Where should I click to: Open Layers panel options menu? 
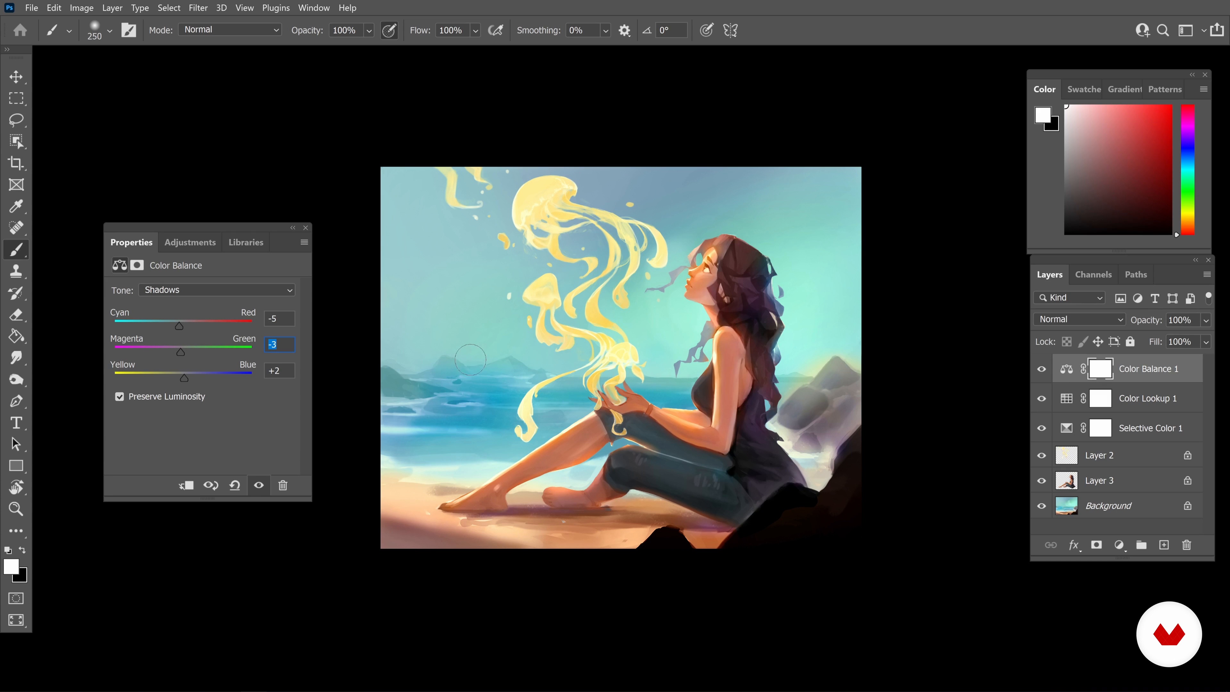coord(1207,274)
